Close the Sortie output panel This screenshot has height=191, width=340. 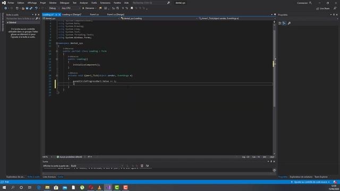[274, 161]
